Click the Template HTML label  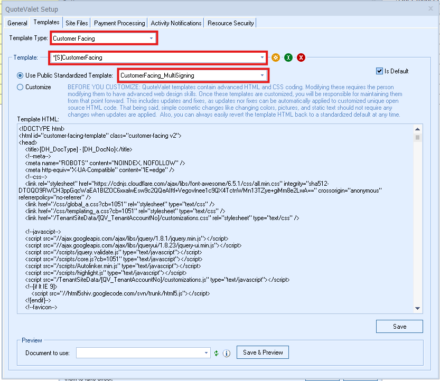coord(38,119)
